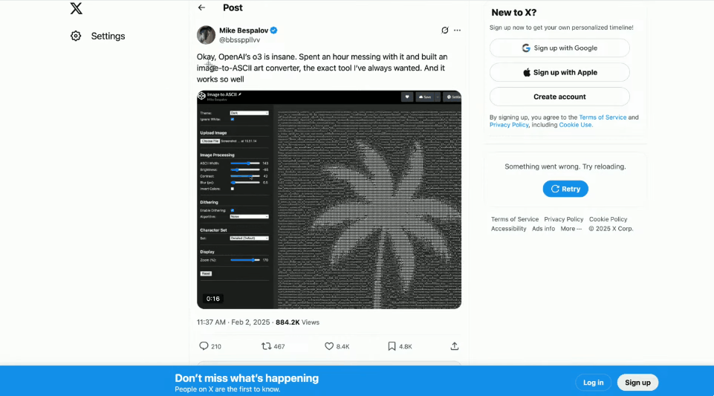
Task: Toggle the Enable Dithering checkbox in the video
Action: pos(232,210)
